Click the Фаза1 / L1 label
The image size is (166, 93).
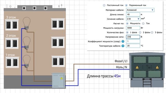tap(121, 61)
